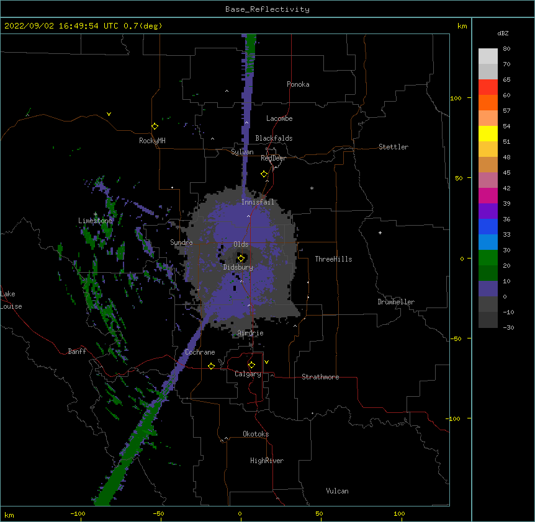Click the yellow diamond marker below Cochrane
Viewport: 535px width, 522px height.
coord(211,366)
